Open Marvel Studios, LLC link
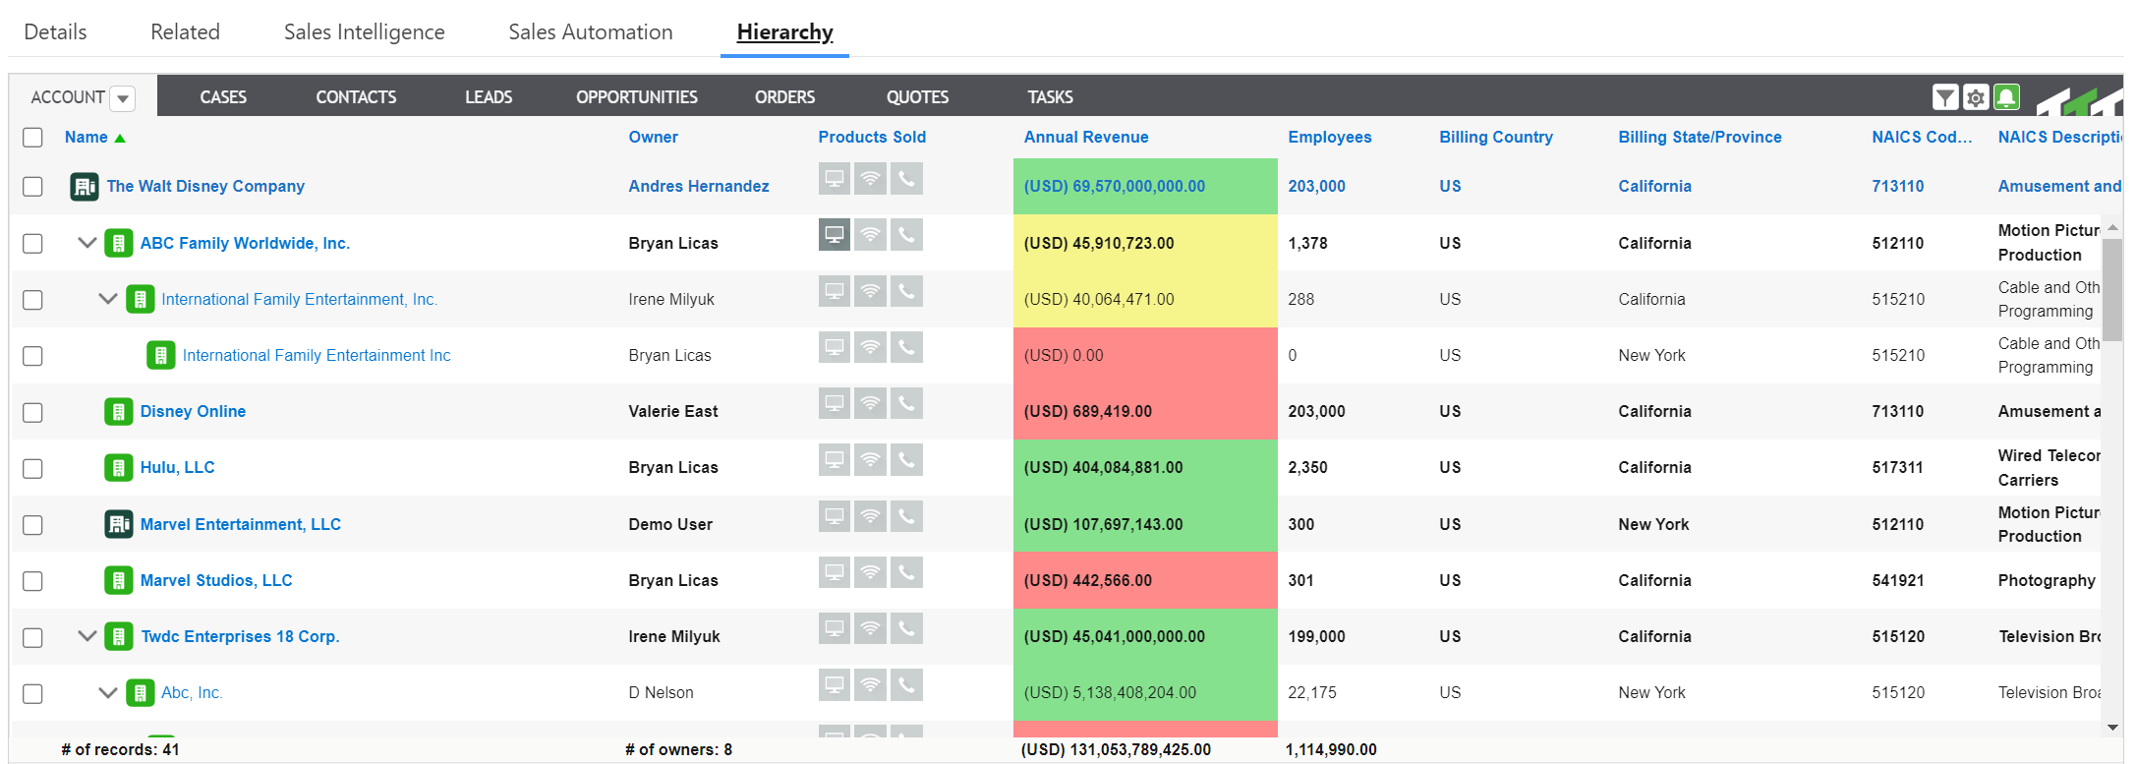 [x=216, y=580]
